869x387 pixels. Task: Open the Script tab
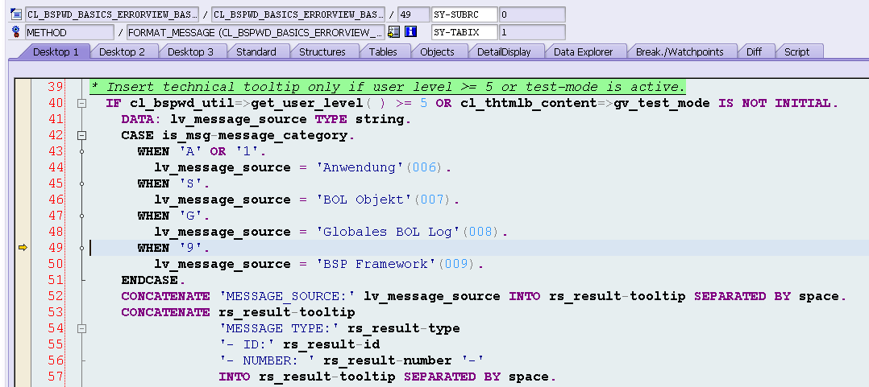pos(796,52)
